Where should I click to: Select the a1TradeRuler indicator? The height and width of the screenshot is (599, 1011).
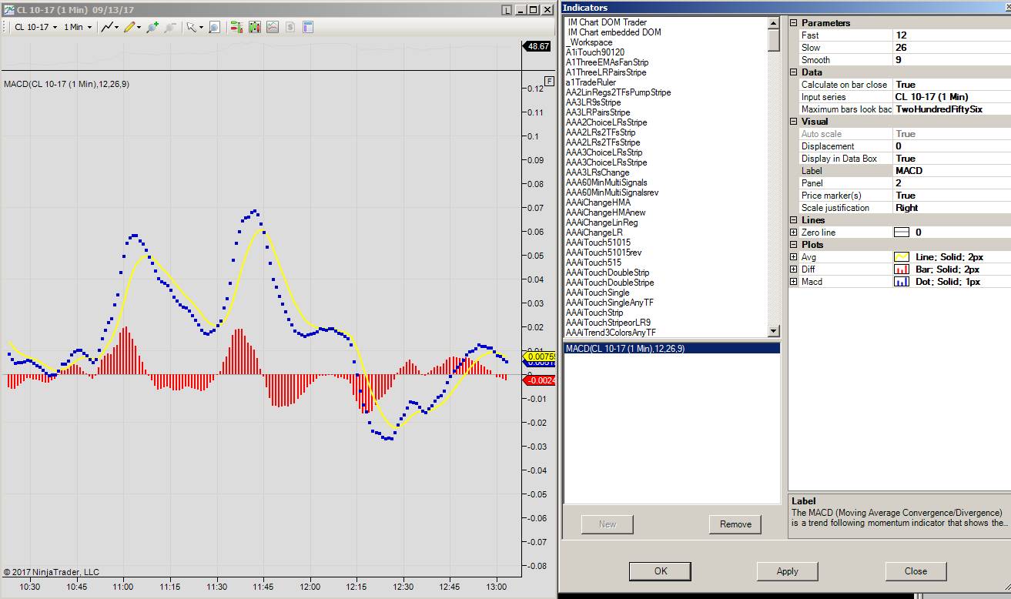pyautogui.click(x=591, y=82)
